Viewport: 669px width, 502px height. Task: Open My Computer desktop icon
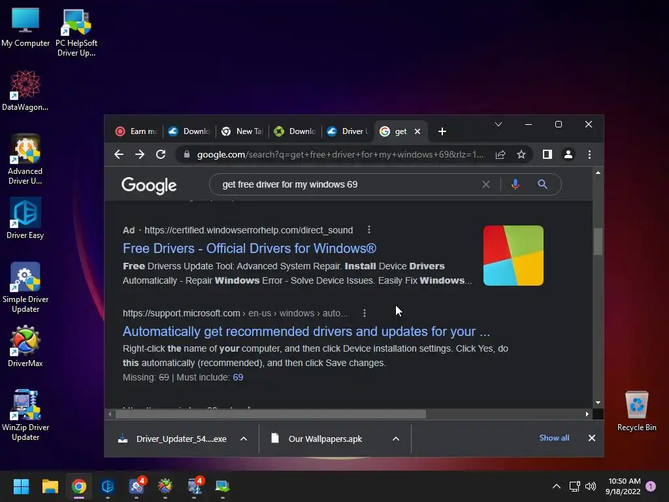[25, 28]
